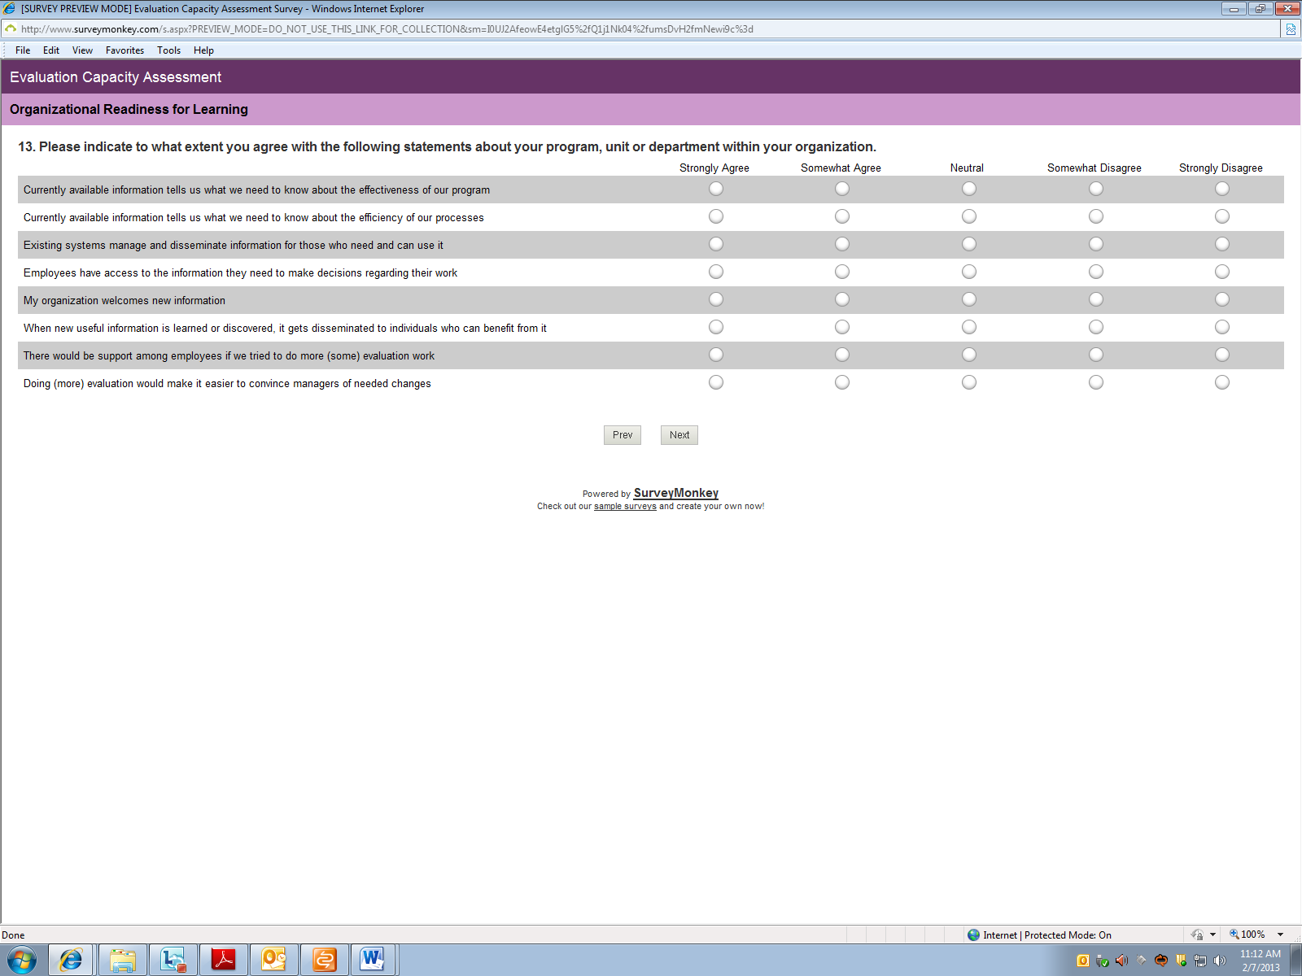Open the 100% zoom level dropdown arrow

pyautogui.click(x=1280, y=935)
